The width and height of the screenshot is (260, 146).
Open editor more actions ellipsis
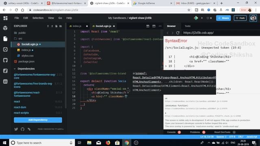pos(160,26)
